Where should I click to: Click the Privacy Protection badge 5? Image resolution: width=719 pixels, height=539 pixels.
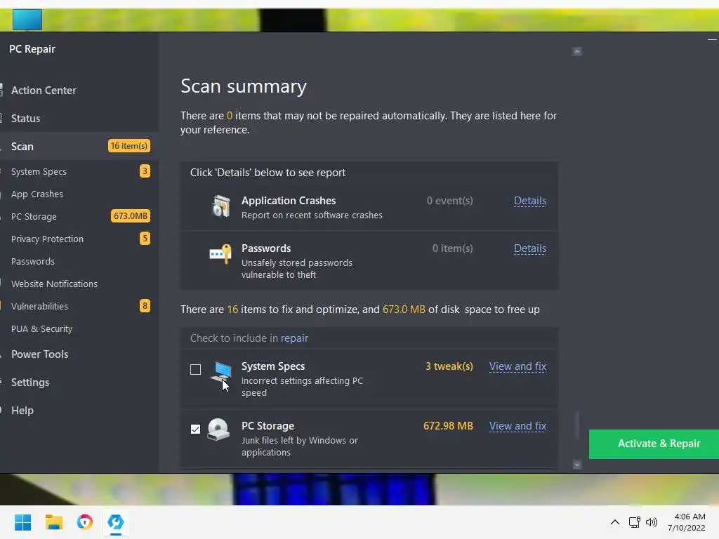(145, 239)
